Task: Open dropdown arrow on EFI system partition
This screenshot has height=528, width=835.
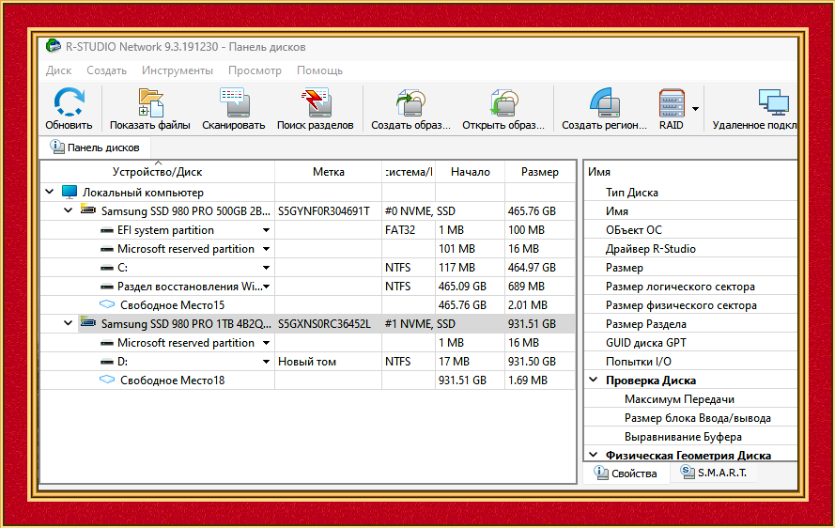Action: click(x=266, y=230)
